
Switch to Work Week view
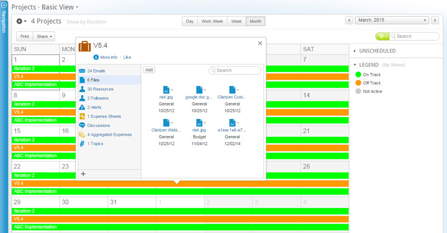212,21
